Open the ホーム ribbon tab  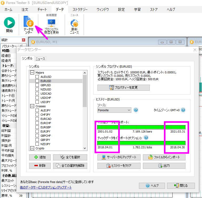click(x=8, y=9)
